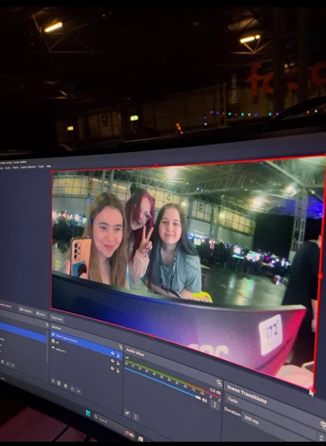Select the highlighted scene in Scenes list

click(x=23, y=333)
